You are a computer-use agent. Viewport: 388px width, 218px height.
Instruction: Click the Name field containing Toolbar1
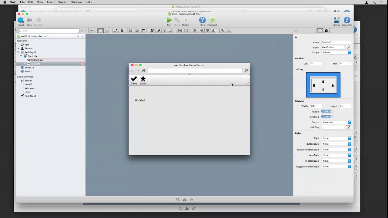336,42
